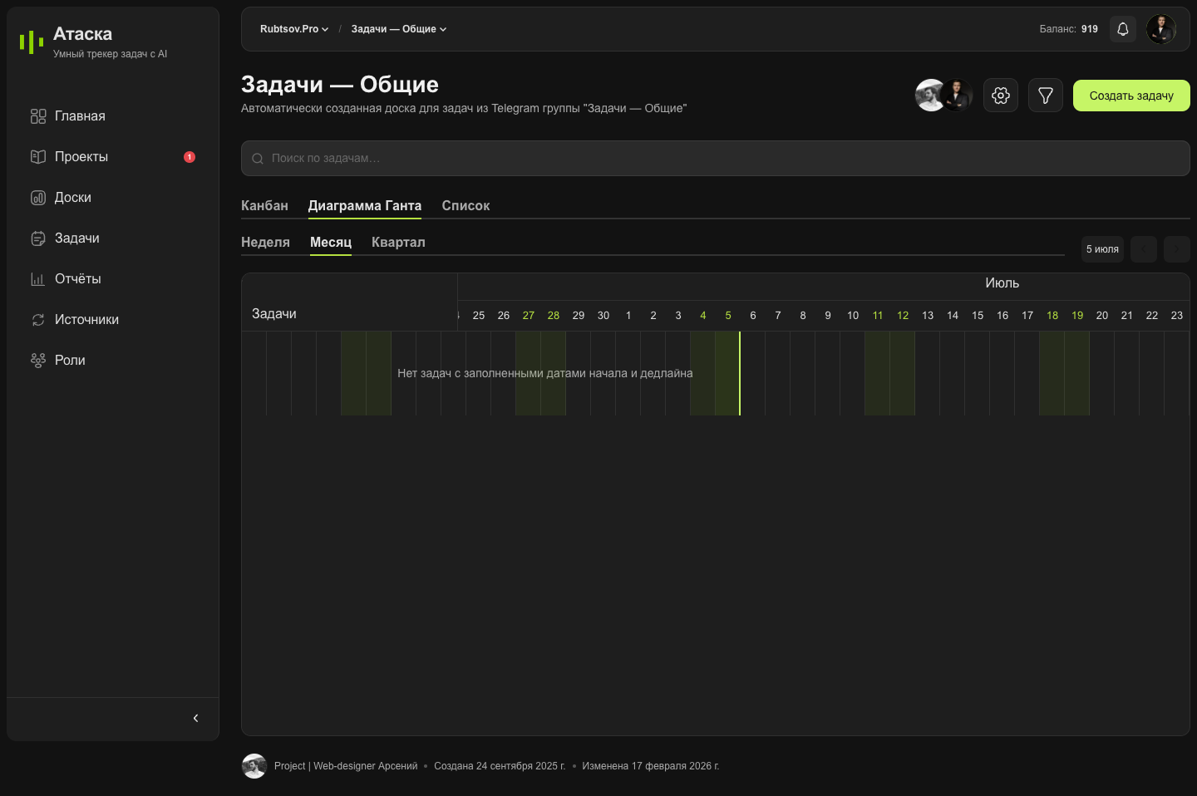Open the task filter funnel icon
The image size is (1197, 796).
point(1046,96)
